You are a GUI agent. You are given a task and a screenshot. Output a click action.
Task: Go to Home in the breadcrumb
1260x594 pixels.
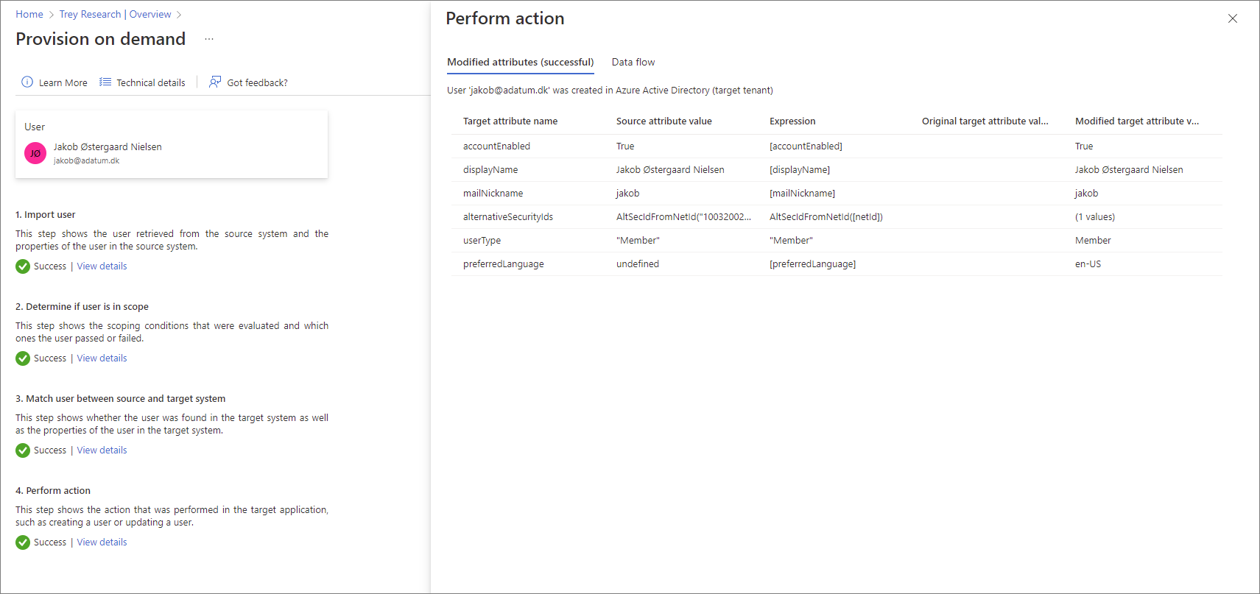(x=29, y=14)
